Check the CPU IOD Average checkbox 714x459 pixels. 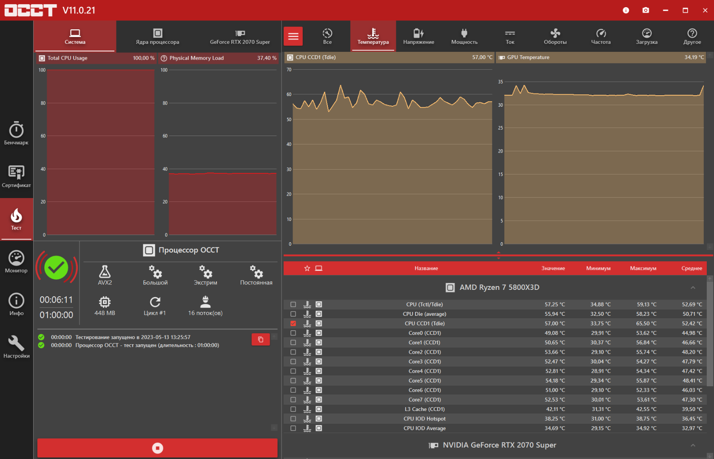293,428
